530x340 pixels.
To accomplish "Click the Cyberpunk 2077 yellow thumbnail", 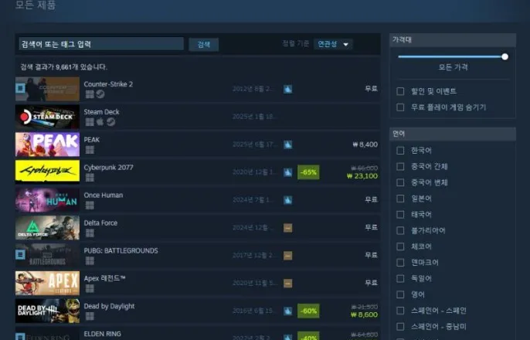I will click(x=47, y=171).
